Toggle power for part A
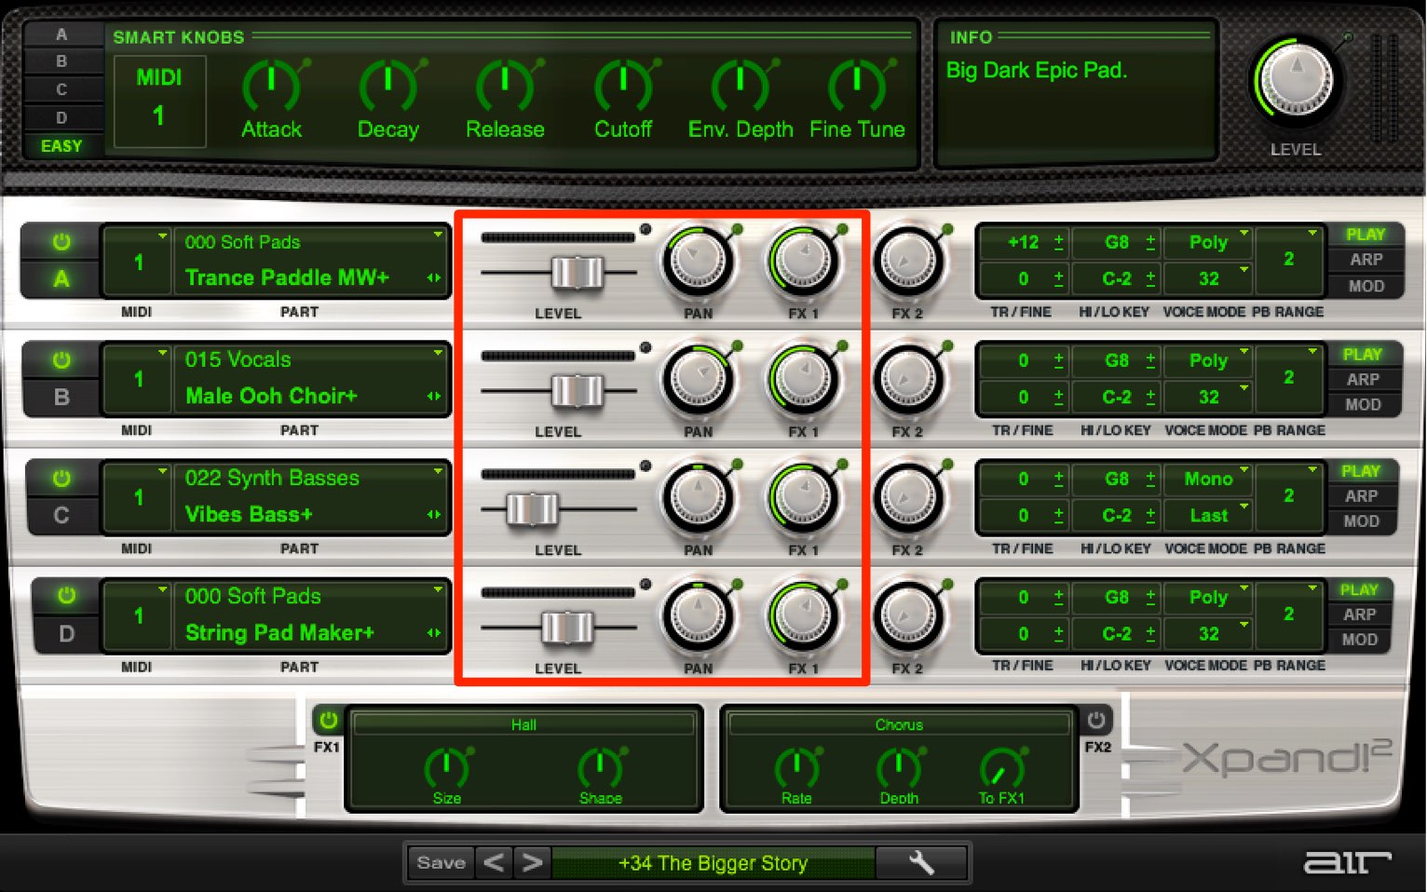 61,242
